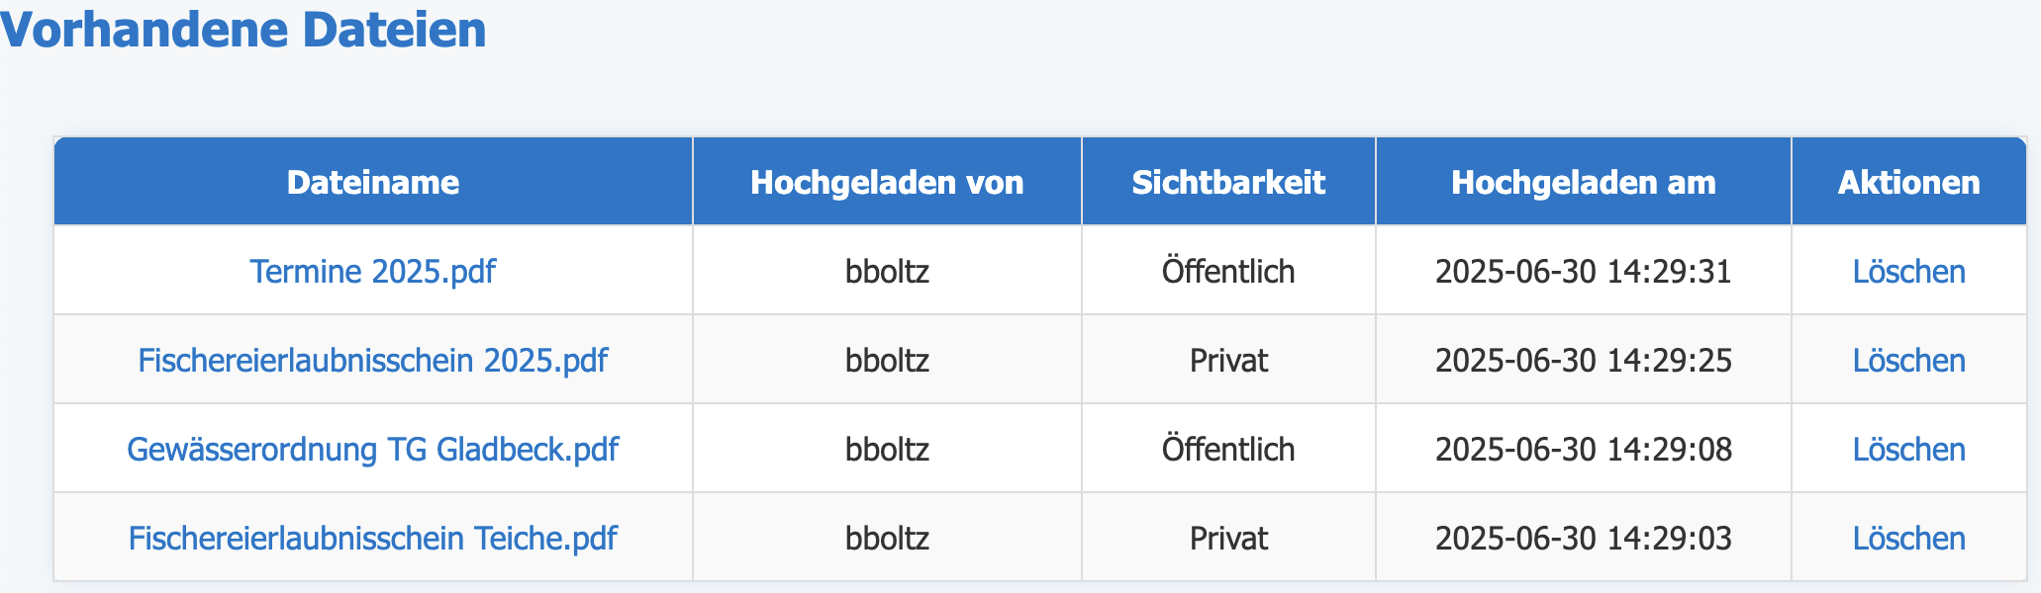
Task: Click Löschen for Fischereierlaubnisschein 2025.pdf
Action: pos(1908,360)
